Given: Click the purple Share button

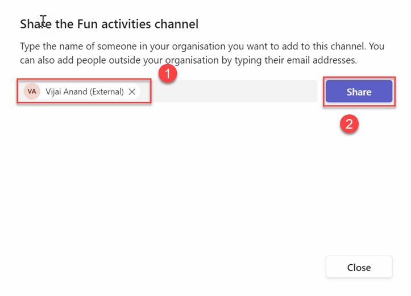Looking at the screenshot, I should coord(359,92).
